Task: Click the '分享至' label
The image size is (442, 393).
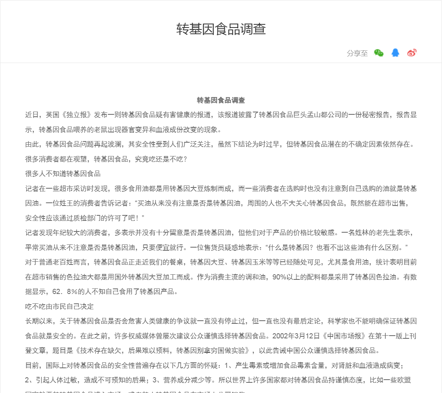Action: pos(357,53)
